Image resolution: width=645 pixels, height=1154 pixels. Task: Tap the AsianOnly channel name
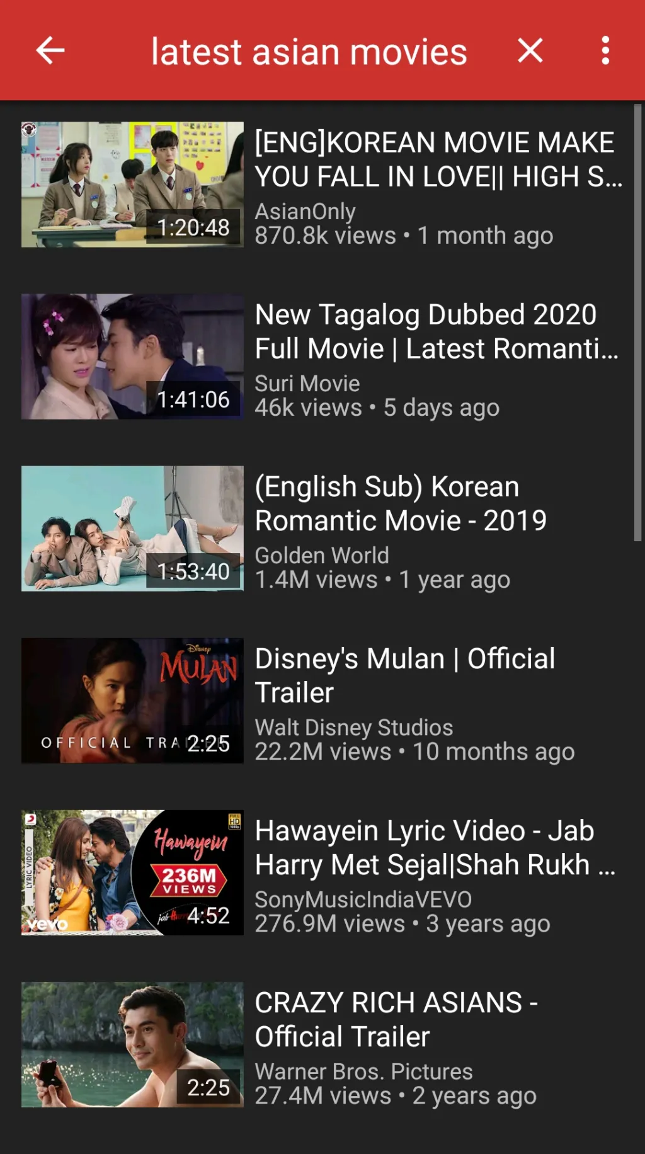(x=305, y=212)
